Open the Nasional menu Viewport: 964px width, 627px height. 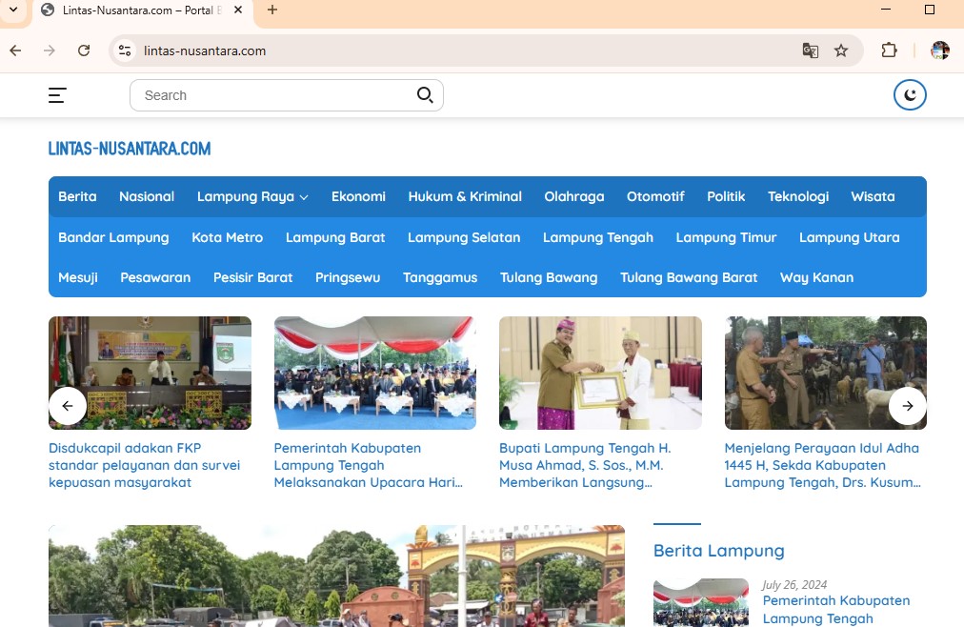click(147, 196)
